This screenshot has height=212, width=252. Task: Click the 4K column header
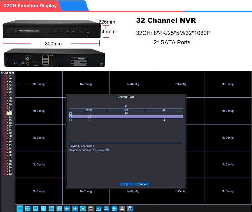pyautogui.click(x=164, y=110)
